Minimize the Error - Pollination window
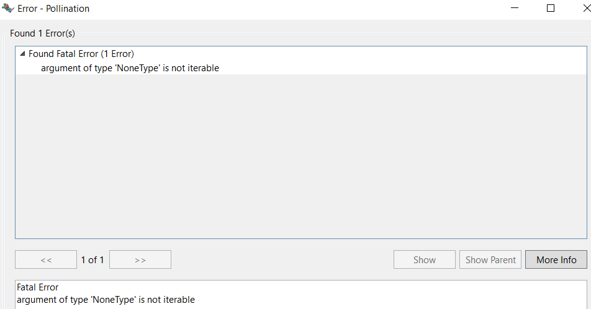 click(515, 9)
